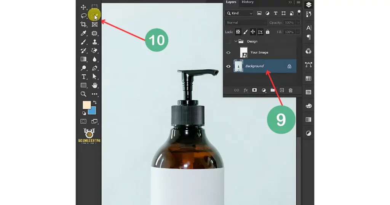Swap foreground and background colors
The image size is (390, 205).
click(95, 102)
